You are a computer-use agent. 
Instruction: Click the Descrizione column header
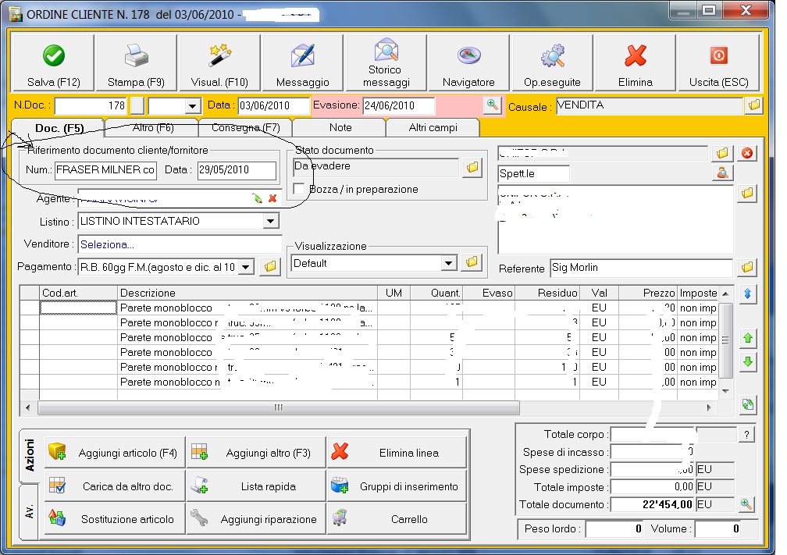(x=247, y=293)
